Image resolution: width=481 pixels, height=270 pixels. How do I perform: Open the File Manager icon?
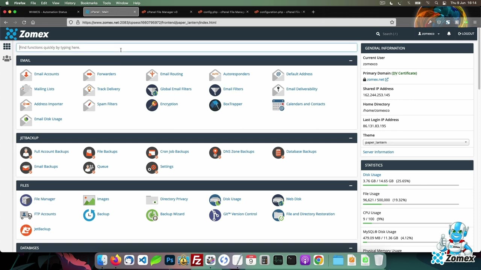click(x=26, y=200)
